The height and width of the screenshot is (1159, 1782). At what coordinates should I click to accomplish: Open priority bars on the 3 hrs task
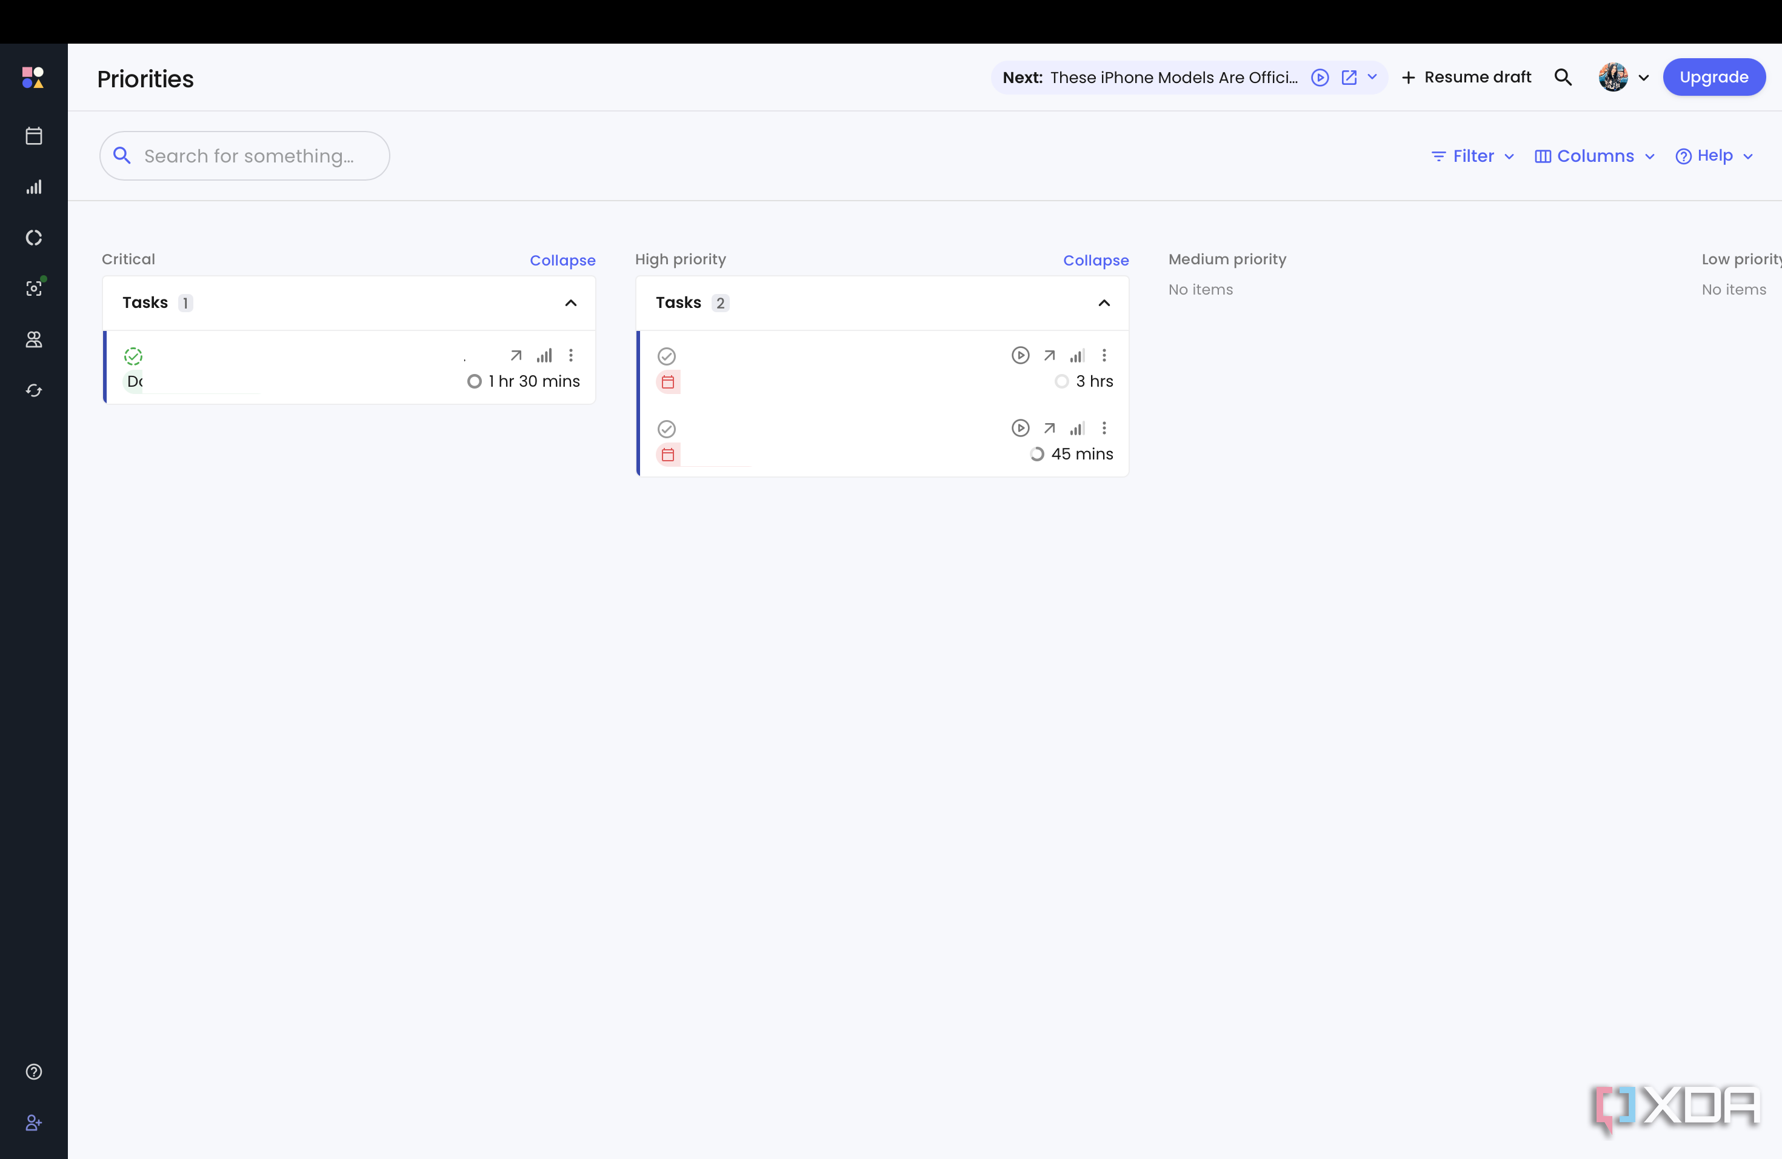click(x=1076, y=356)
